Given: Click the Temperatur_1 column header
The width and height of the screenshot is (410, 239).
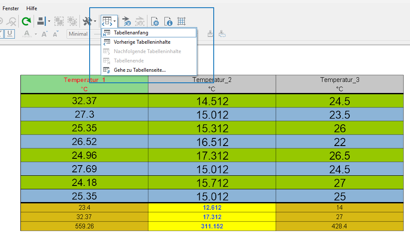Looking at the screenshot, I should click(x=84, y=84).
